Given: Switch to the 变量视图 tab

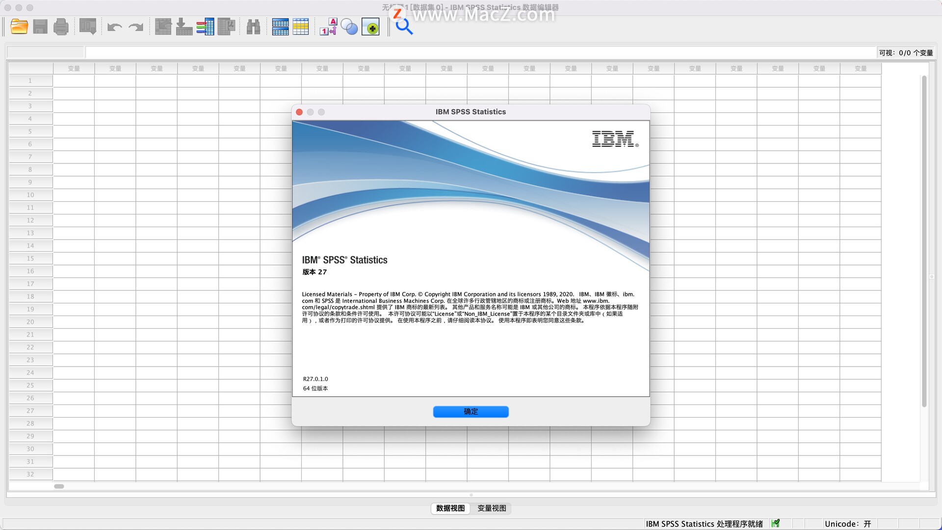Looking at the screenshot, I should [x=492, y=508].
